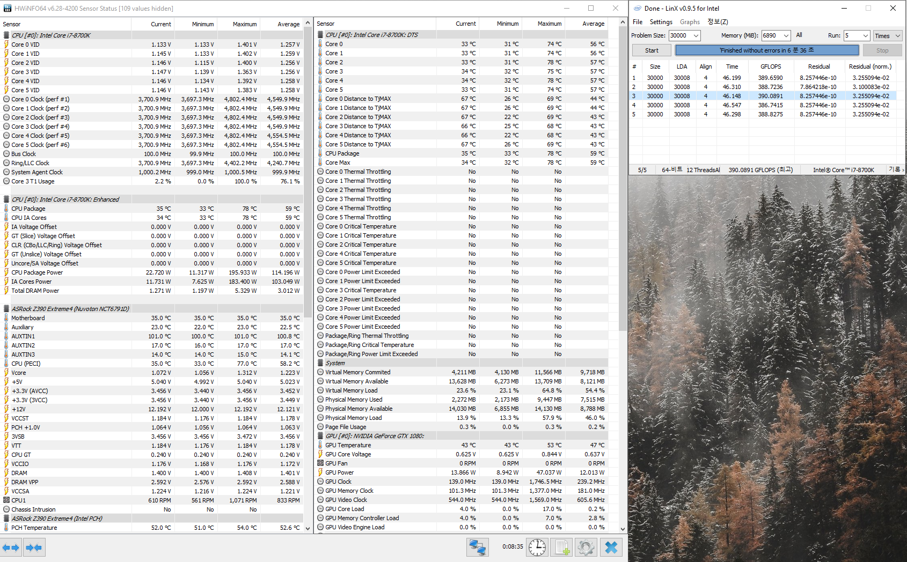Click the fan icon beside GPU Fan
Viewport: 907px width, 562px height.
click(x=320, y=463)
